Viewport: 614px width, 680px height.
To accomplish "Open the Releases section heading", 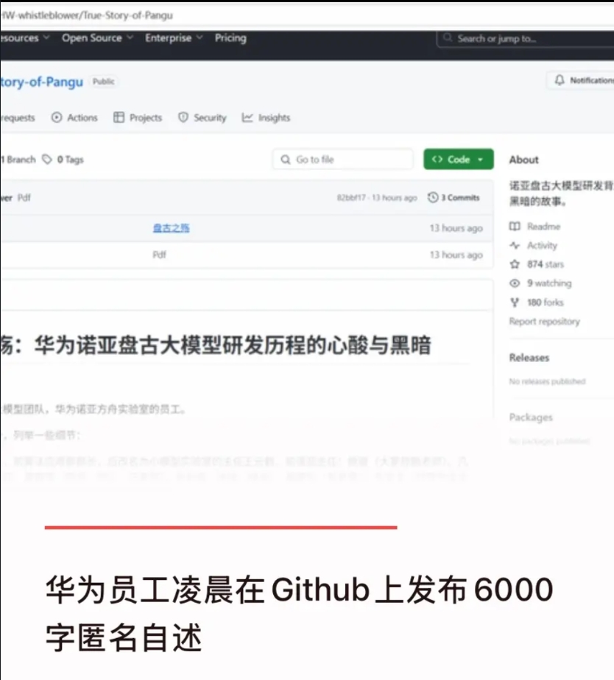I will click(x=529, y=358).
